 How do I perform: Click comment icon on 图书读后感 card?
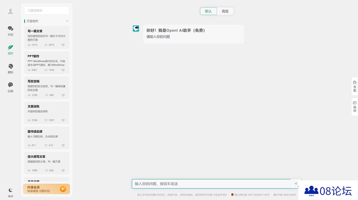click(x=46, y=145)
